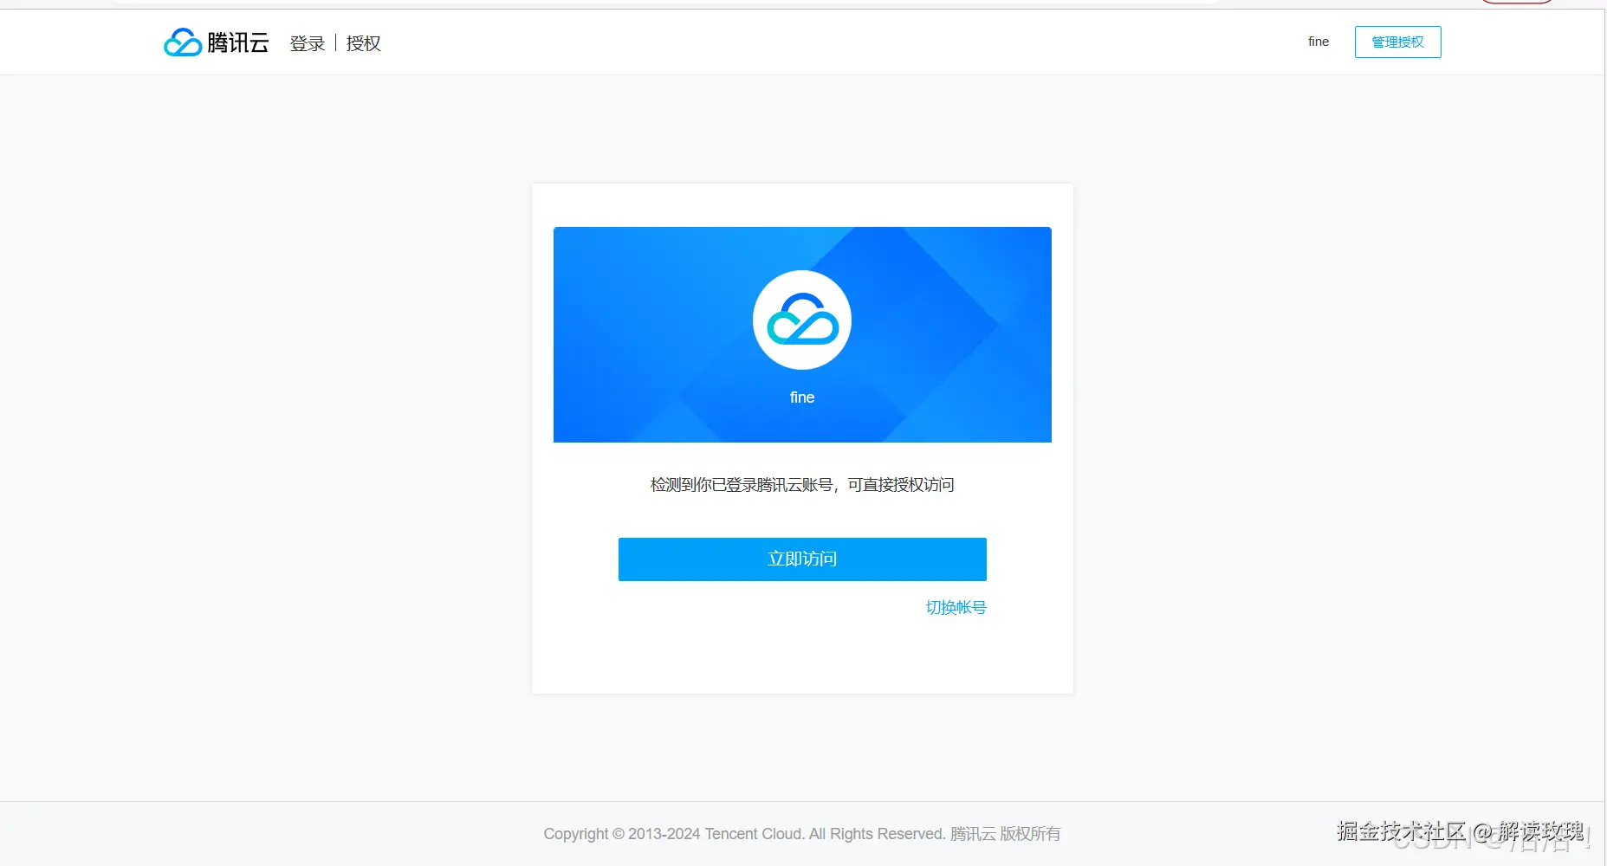
Task: Select the 授权 heading text
Action: 364,43
